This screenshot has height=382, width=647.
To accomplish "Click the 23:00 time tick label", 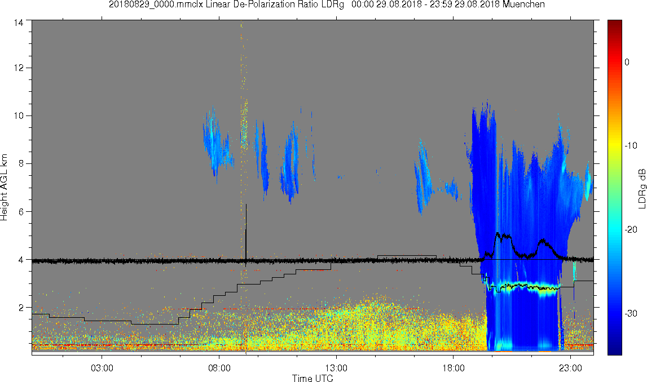I will point(571,368).
